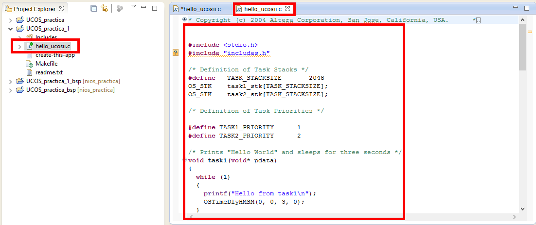
Task: Click the editor scrollbar down arrow
Action: tap(522, 209)
